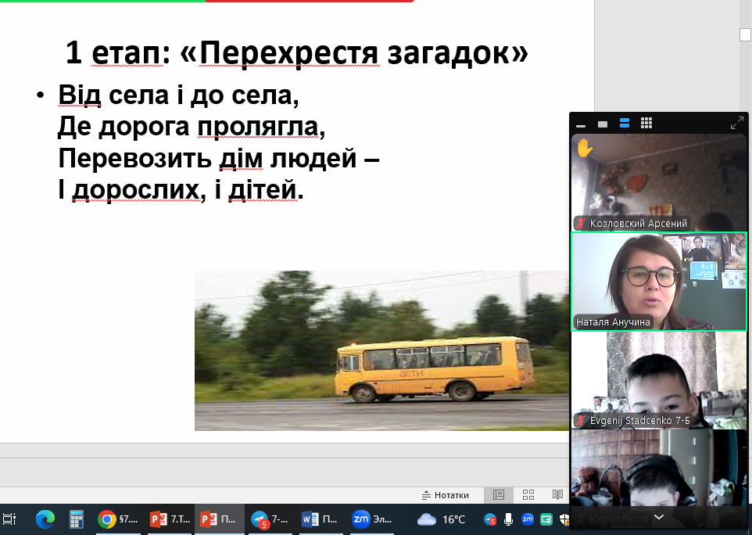
Task: Click the raised hand on Козловский Арсений's video
Action: point(585,148)
